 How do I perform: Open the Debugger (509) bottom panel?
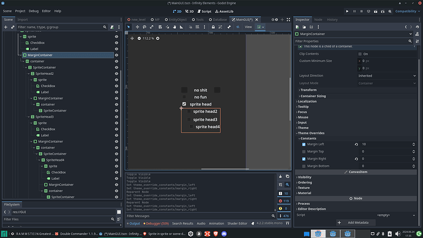pyautogui.click(x=156, y=223)
